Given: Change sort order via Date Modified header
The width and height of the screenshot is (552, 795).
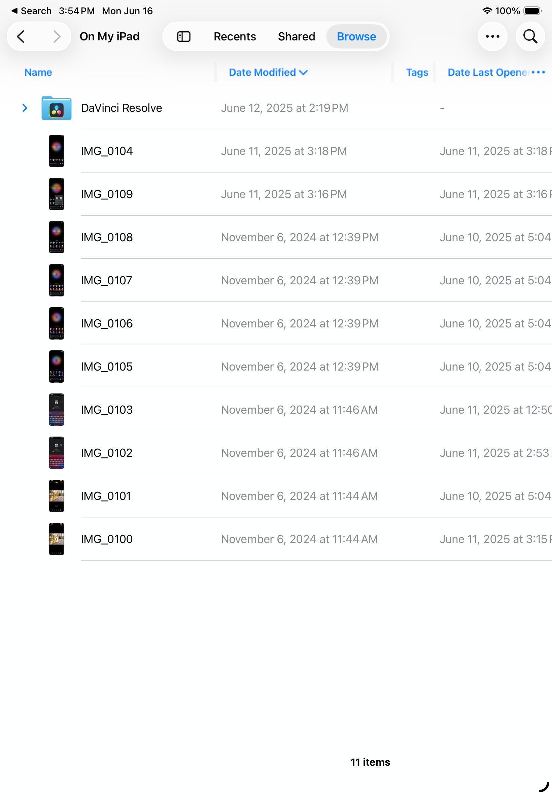Looking at the screenshot, I should point(268,72).
